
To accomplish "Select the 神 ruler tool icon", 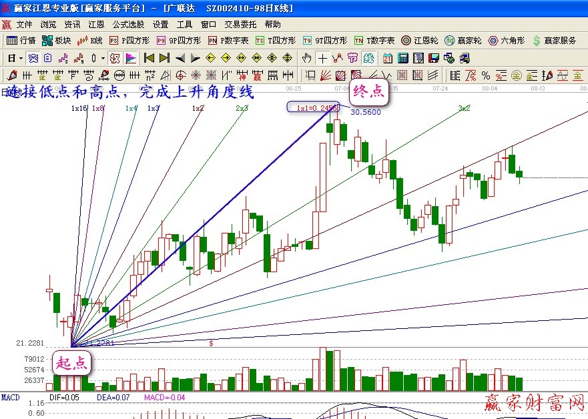I will pos(242,75).
